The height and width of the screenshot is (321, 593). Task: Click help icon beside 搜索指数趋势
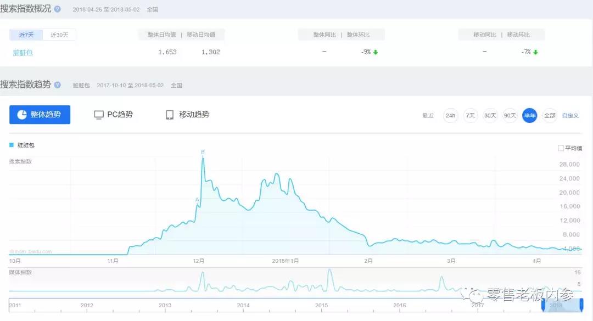(58, 85)
